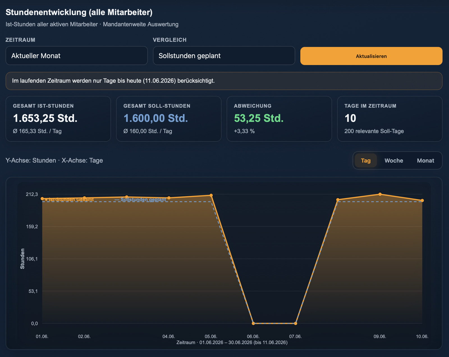Click the data point for 01.06.
The height and width of the screenshot is (357, 449).
point(42,199)
